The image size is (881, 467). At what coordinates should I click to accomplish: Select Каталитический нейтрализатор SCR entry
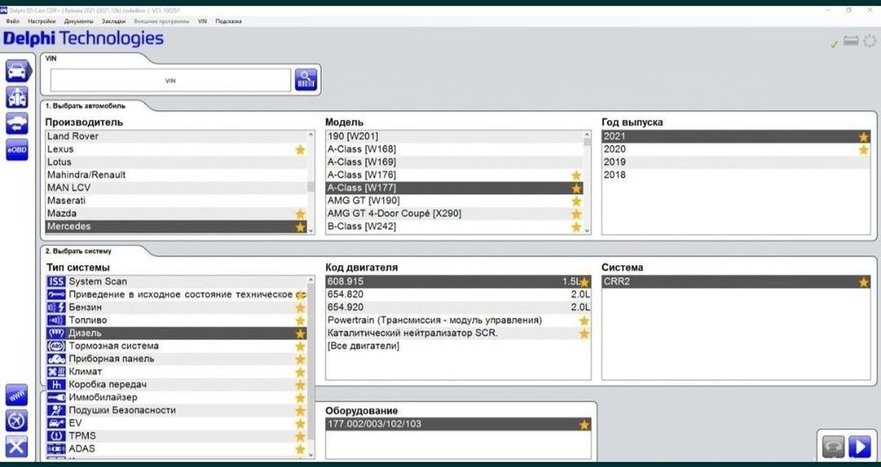pyautogui.click(x=458, y=333)
